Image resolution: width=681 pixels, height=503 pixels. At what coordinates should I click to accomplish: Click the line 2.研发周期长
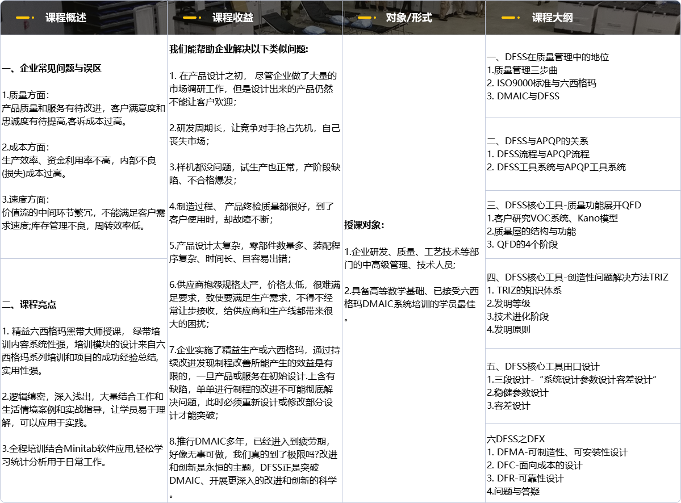[x=254, y=128]
